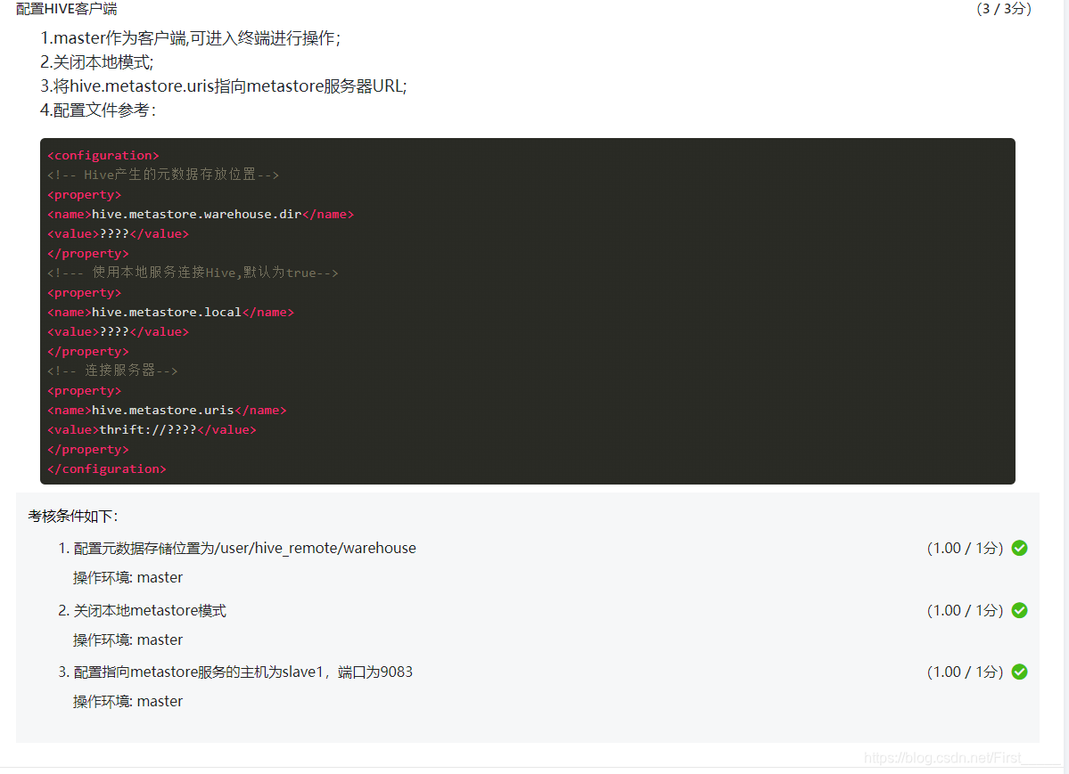Click hive.metastore.uris name line in code
This screenshot has width=1069, height=774.
tap(167, 411)
